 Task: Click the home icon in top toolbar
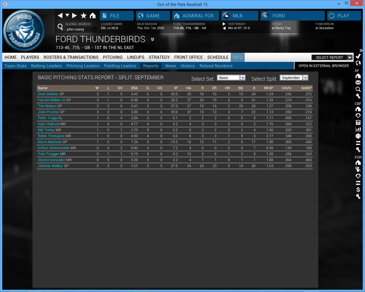tap(93, 16)
